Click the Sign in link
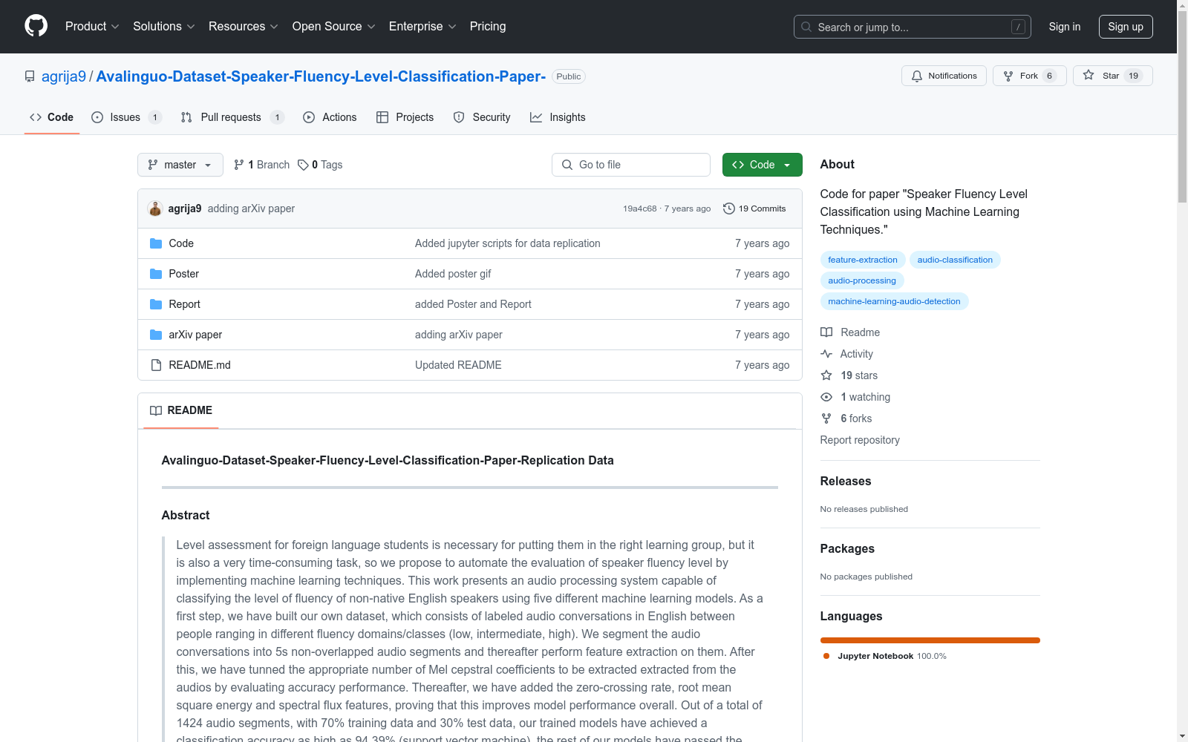This screenshot has height=742, width=1188. pyautogui.click(x=1065, y=27)
